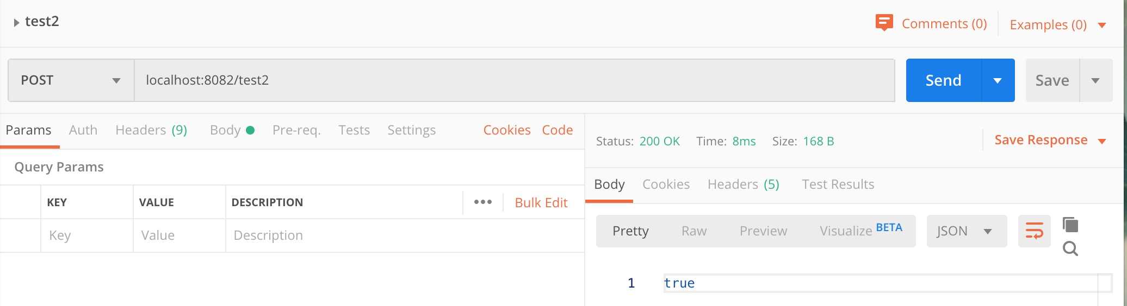Open the three-dots column options
This screenshot has height=306, width=1127.
coord(483,202)
